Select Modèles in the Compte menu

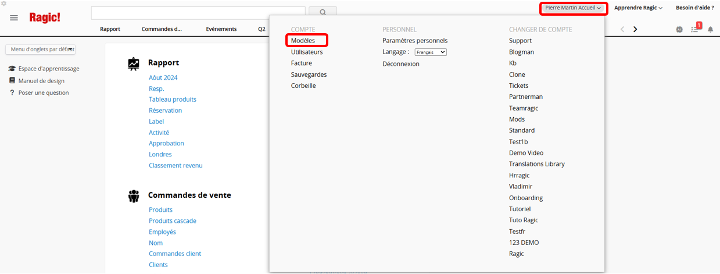[303, 41]
